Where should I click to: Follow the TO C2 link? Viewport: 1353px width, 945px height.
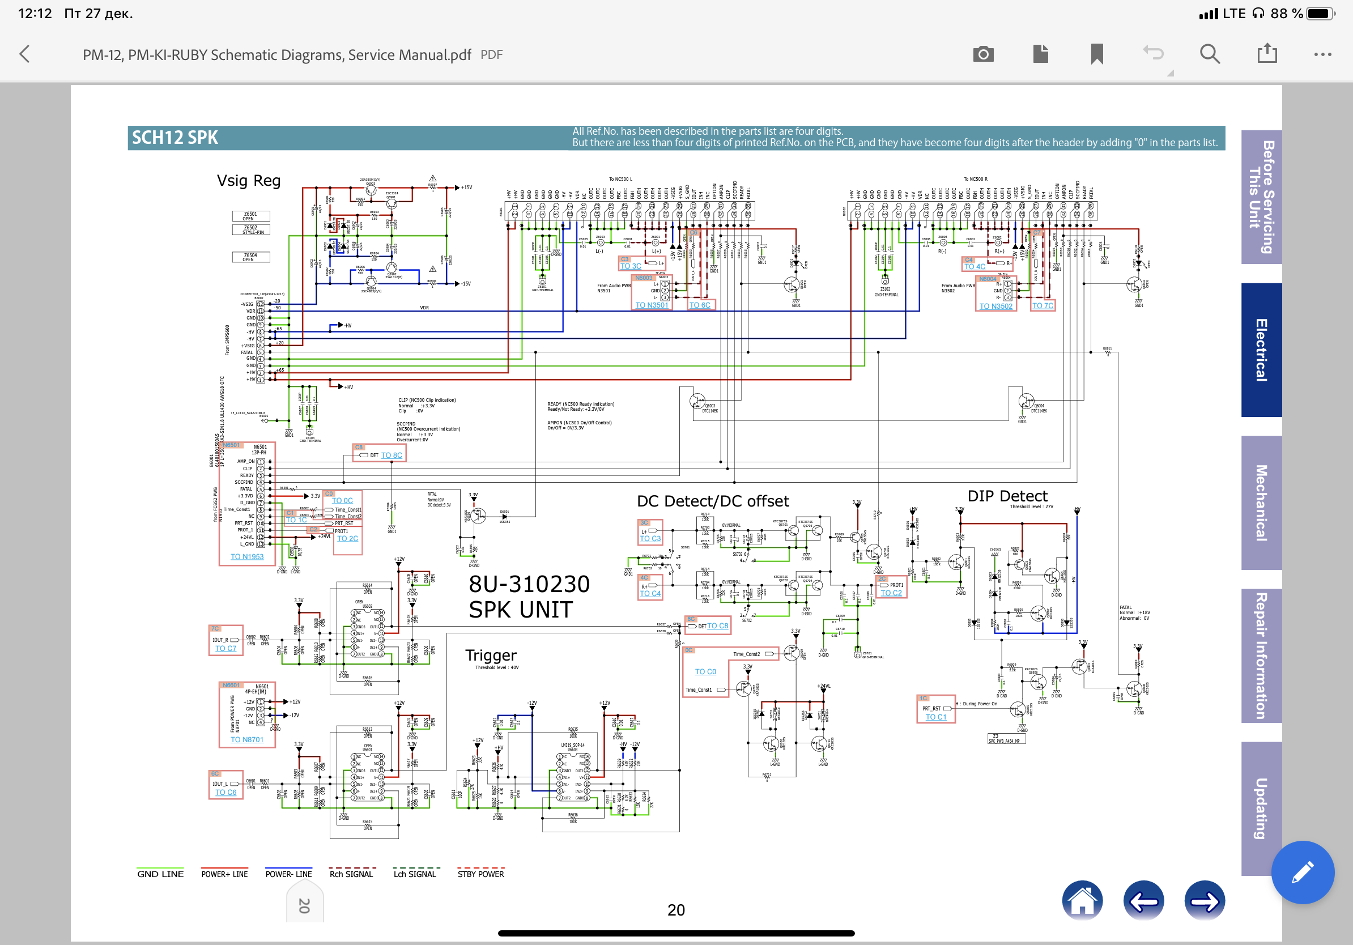coord(891,592)
